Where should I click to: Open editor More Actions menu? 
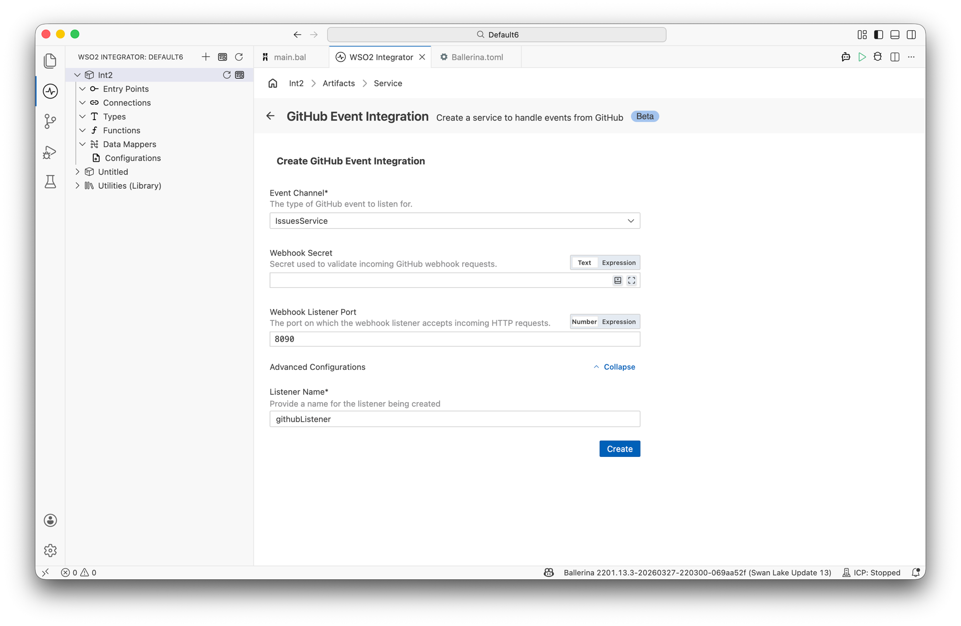point(911,57)
